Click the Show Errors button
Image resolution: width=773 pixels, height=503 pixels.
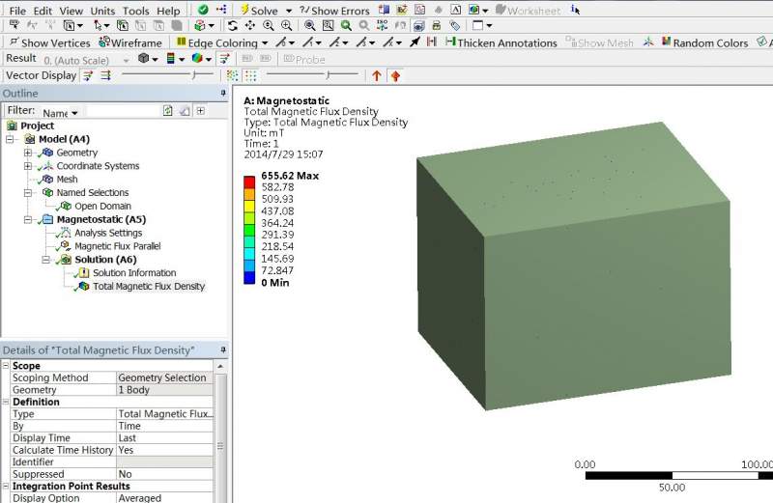(x=334, y=11)
